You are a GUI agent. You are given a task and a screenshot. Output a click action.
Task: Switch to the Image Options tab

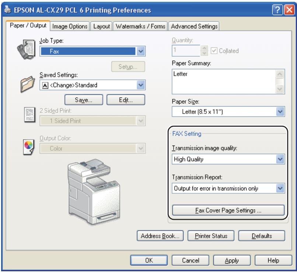tap(70, 26)
